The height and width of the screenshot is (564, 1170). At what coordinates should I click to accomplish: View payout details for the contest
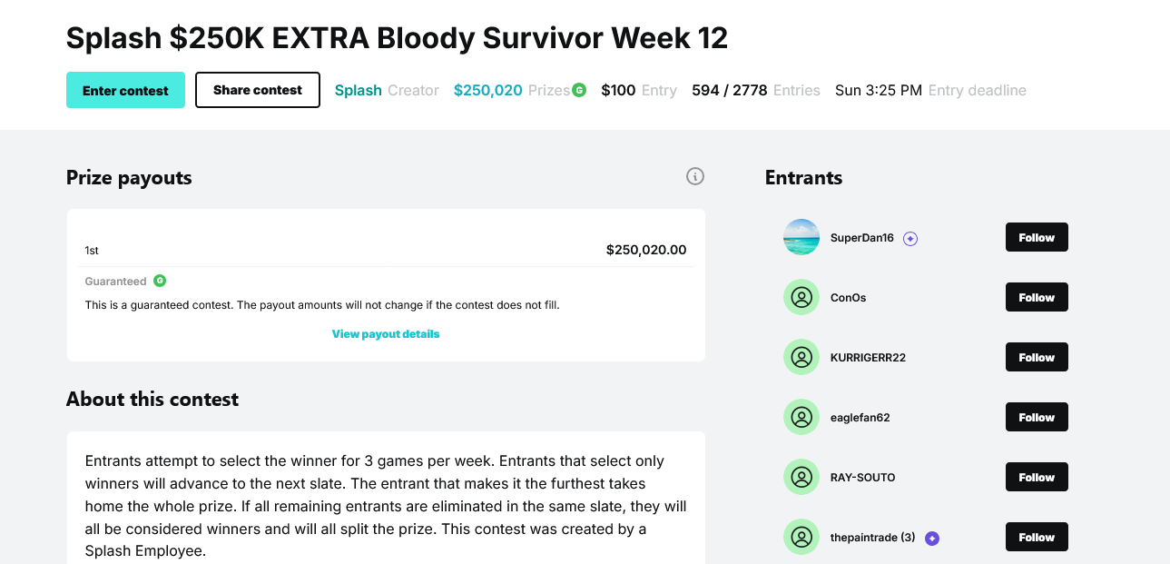385,333
